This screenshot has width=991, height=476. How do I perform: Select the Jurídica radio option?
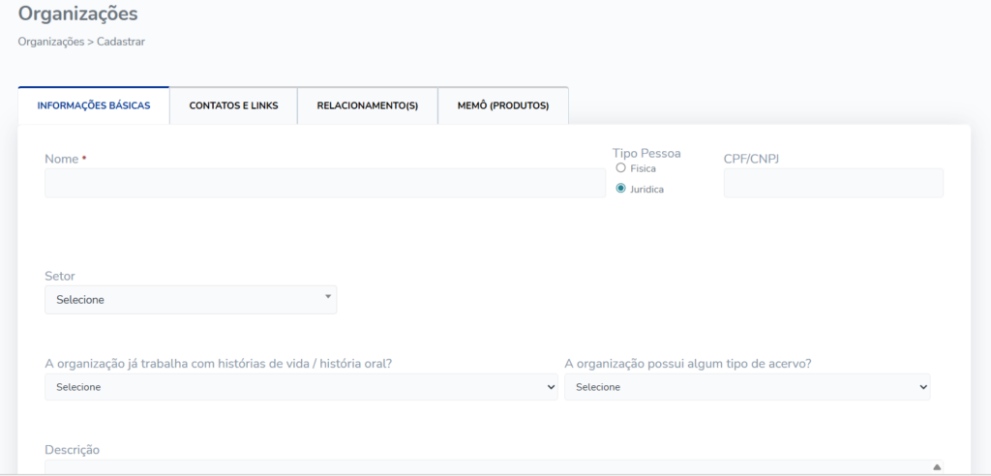pos(620,189)
